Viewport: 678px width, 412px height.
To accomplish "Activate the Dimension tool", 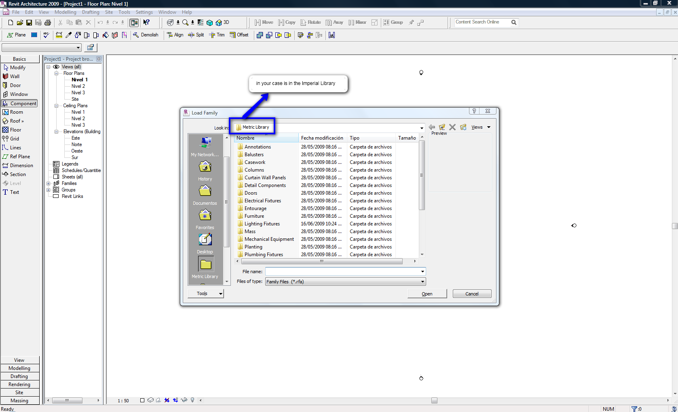I will click(18, 166).
